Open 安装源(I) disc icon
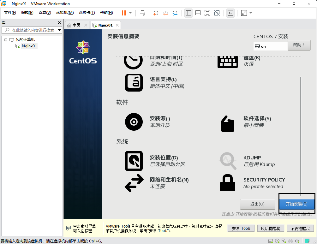This screenshot has width=317, height=244. click(x=134, y=122)
